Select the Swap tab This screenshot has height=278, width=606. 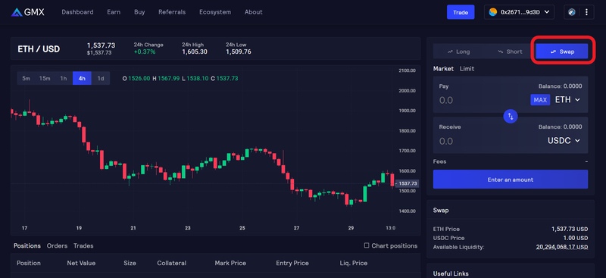coord(562,52)
